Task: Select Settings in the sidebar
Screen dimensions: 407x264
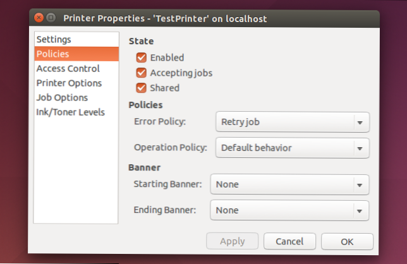Action: (x=54, y=40)
